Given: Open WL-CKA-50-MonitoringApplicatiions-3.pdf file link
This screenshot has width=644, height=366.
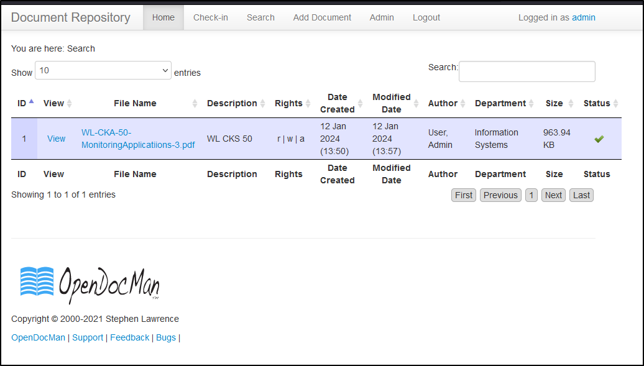Looking at the screenshot, I should (x=138, y=139).
